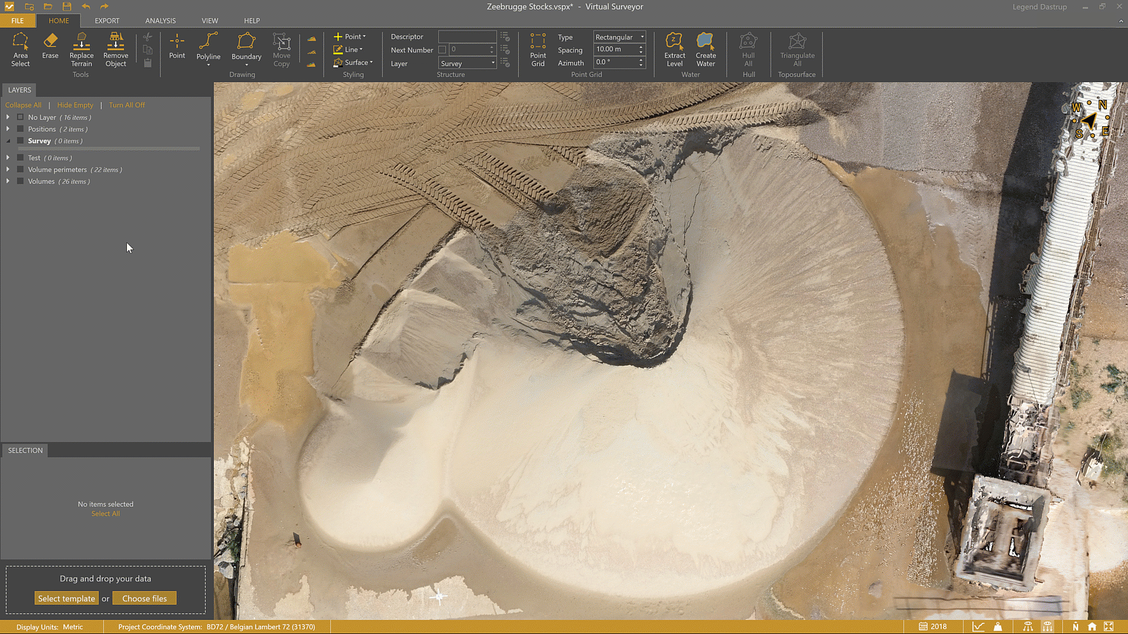Open the Replace Terrain tool
1128x634 pixels.
(x=81, y=50)
